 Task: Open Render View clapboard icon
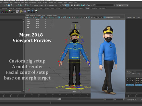click(72, 5)
